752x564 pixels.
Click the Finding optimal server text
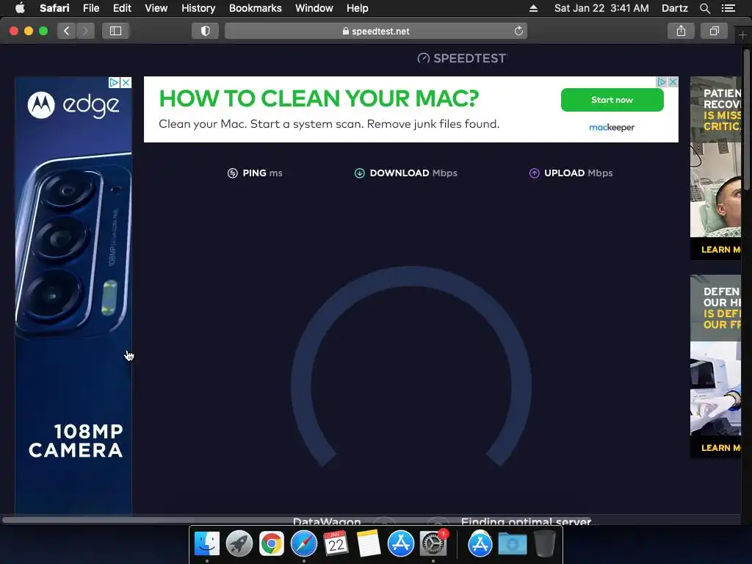pyautogui.click(x=529, y=521)
